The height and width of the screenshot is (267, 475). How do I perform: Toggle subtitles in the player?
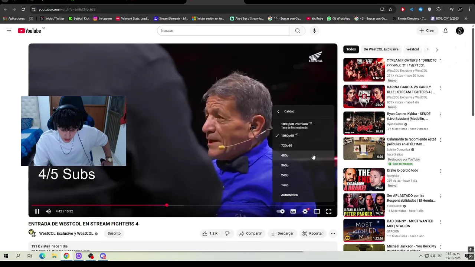pos(293,211)
